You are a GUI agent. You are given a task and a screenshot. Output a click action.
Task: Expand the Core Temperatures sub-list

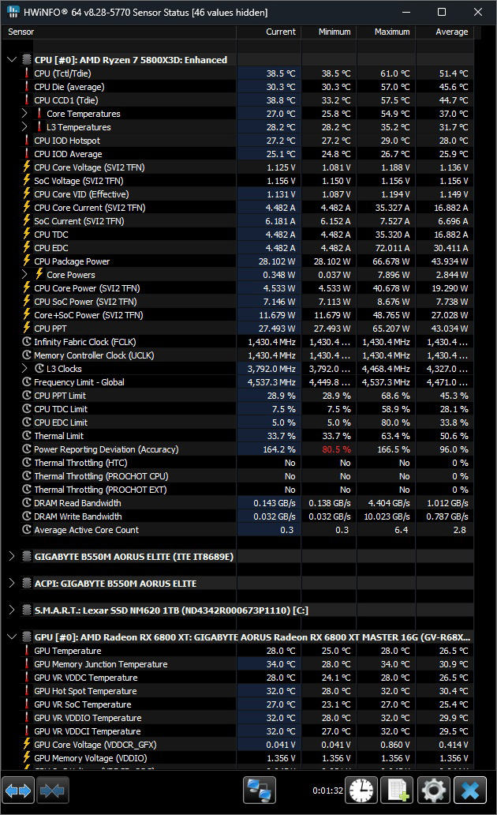pos(25,114)
